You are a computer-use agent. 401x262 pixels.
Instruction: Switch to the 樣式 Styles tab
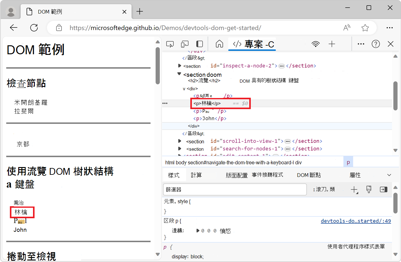pyautogui.click(x=174, y=175)
